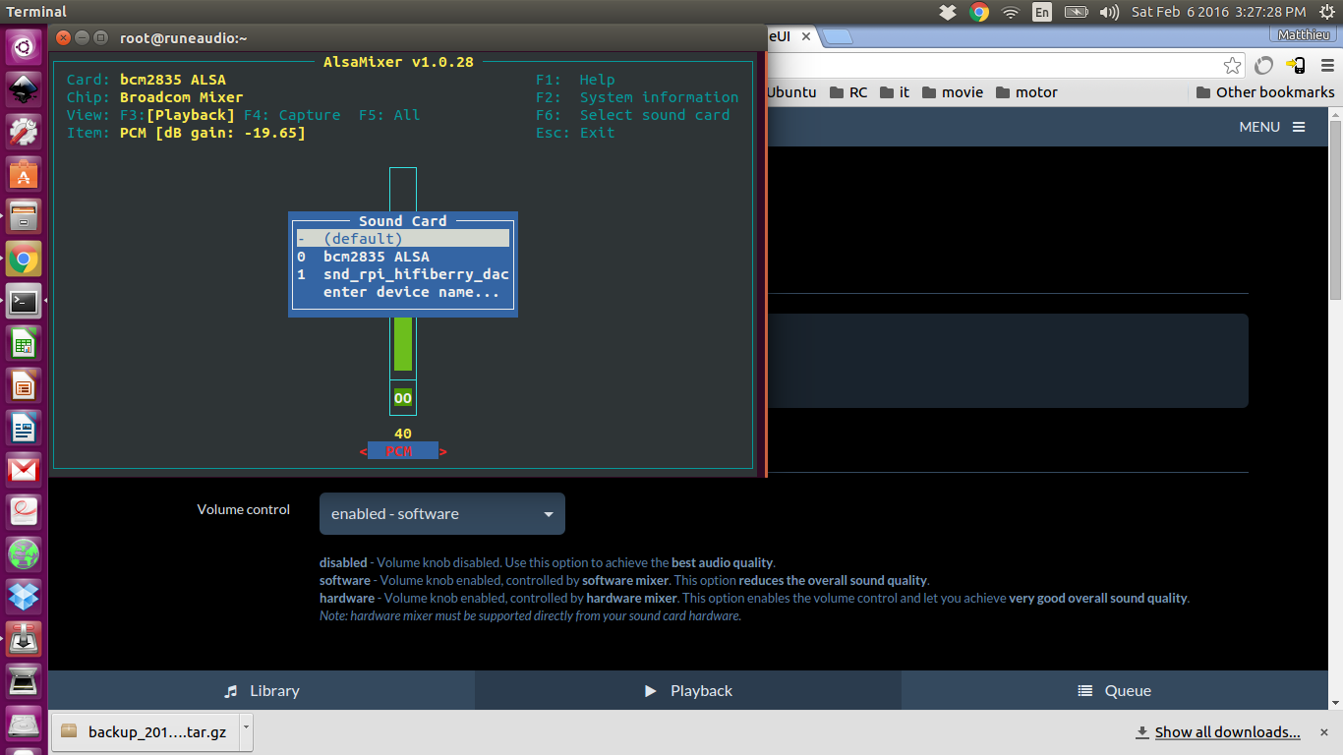Select (default) in Sound Card list
1343x755 pixels.
[403, 239]
